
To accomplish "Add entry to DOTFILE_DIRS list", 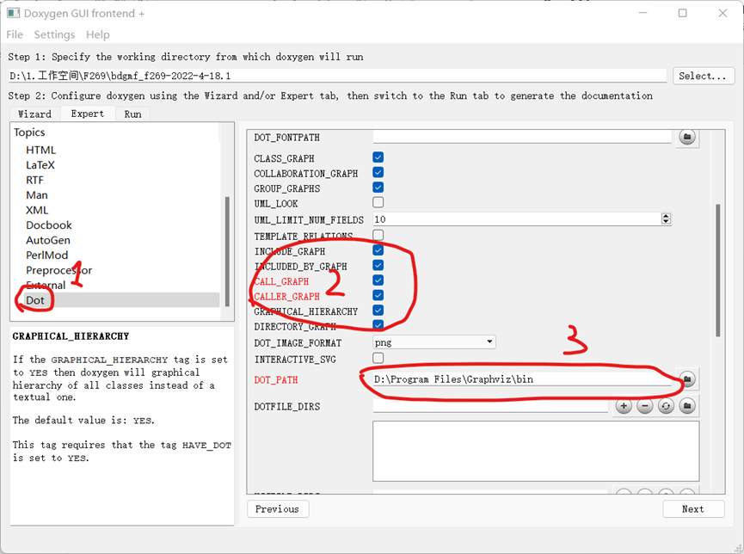I will pos(624,406).
